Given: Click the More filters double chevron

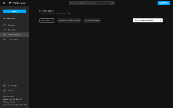Looking at the screenshot, I should tap(52, 21).
